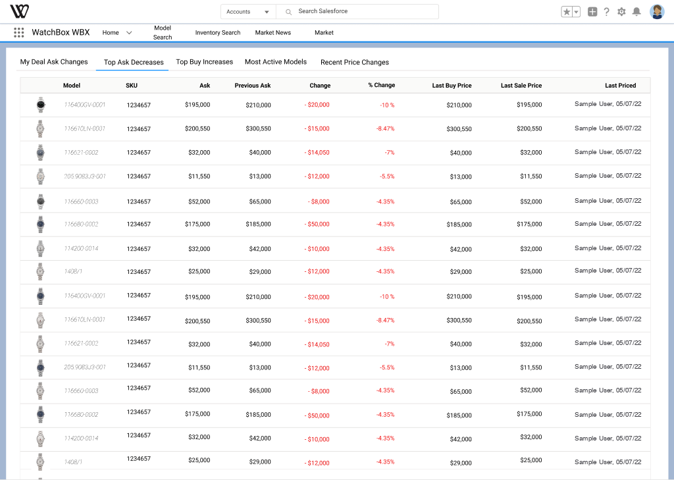Sort by the Model column header
674x480 pixels.
(x=71, y=86)
